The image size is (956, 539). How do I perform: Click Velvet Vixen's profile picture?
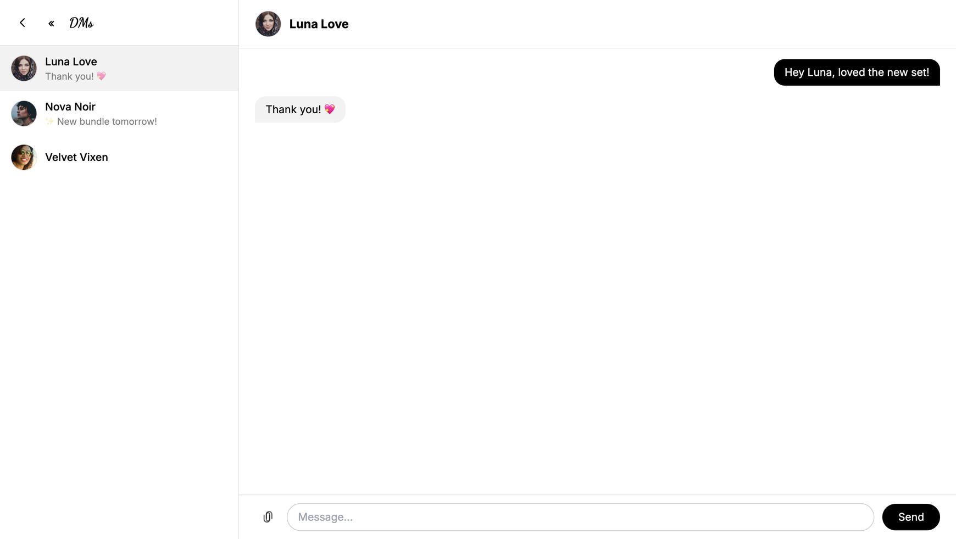[x=24, y=157]
